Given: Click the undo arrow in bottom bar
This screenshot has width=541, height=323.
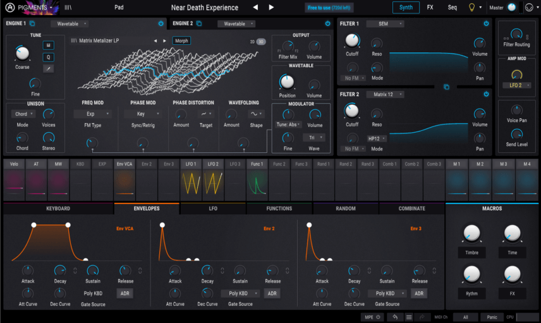Looking at the screenshot, I should tap(395, 317).
